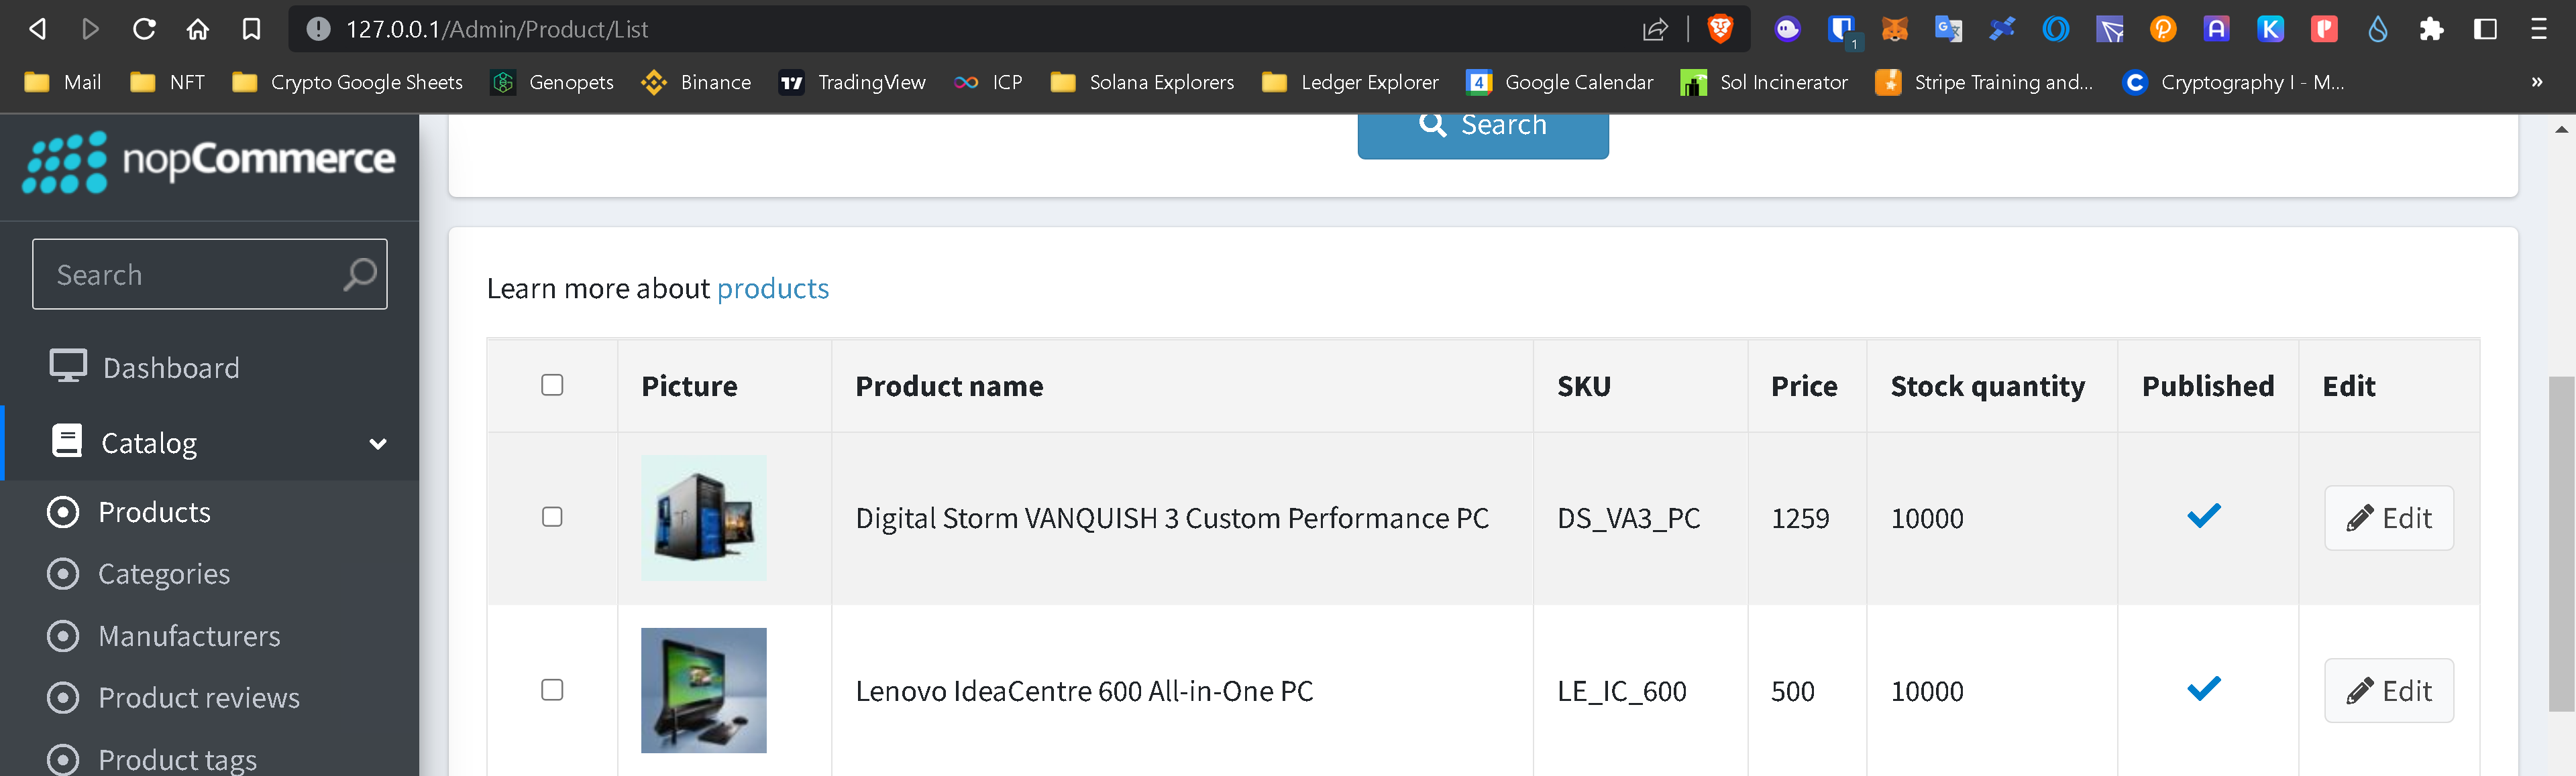The image size is (2576, 776).
Task: Bookmark this page
Action: 251,29
